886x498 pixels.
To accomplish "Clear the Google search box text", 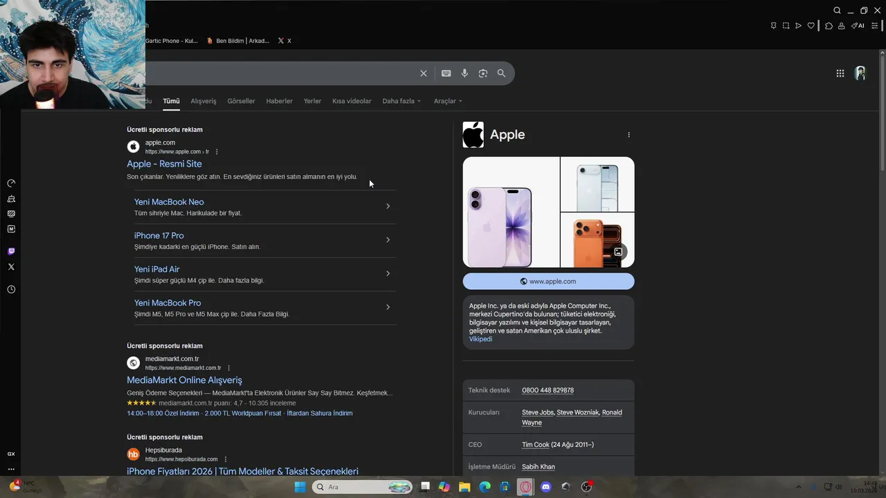I will [x=424, y=73].
